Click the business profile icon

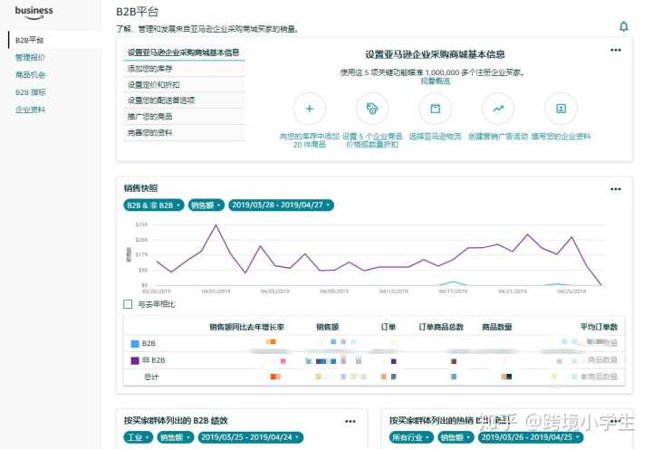tap(561, 109)
